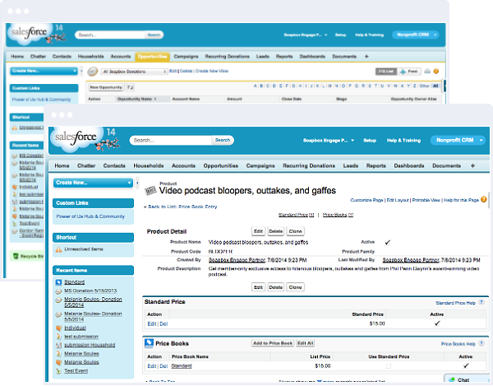The width and height of the screenshot is (493, 386).
Task: Open Create New dropdown in front window
Action: [93, 183]
